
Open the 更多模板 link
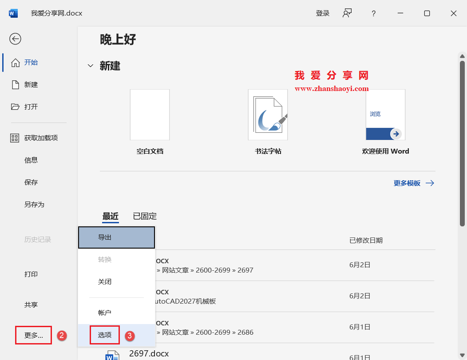414,183
